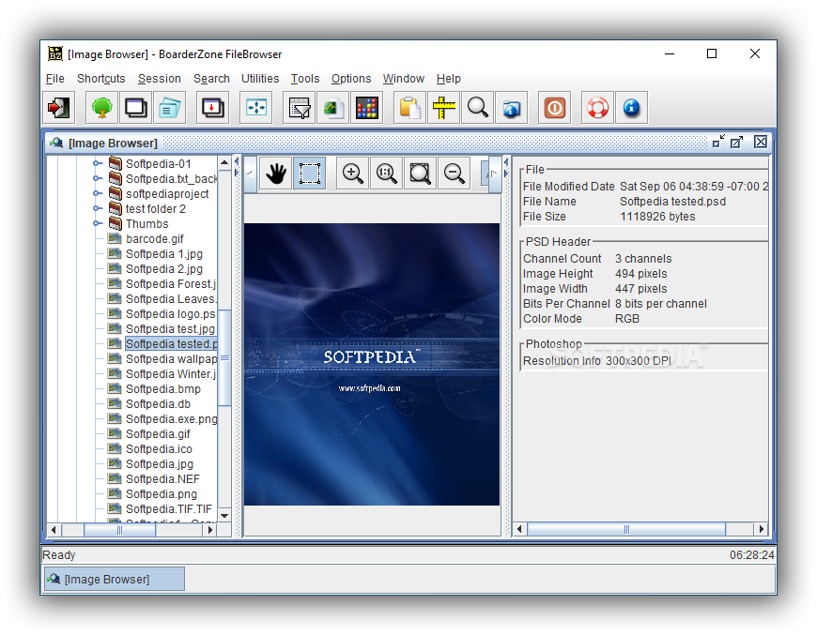Click the four-arrows fit window icon

(x=255, y=108)
